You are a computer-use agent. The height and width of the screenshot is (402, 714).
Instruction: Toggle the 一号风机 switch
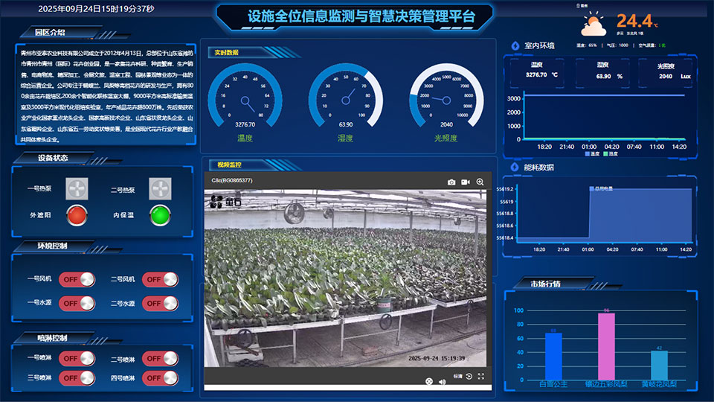point(77,280)
